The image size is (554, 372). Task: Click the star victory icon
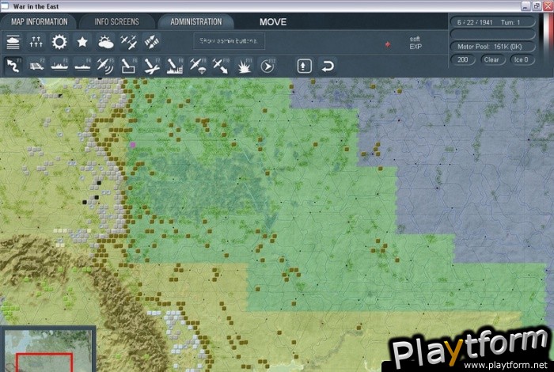82,42
